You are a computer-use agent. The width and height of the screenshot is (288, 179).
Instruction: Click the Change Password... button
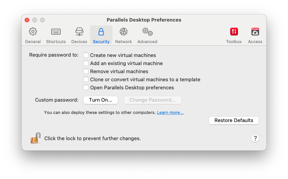tap(152, 100)
